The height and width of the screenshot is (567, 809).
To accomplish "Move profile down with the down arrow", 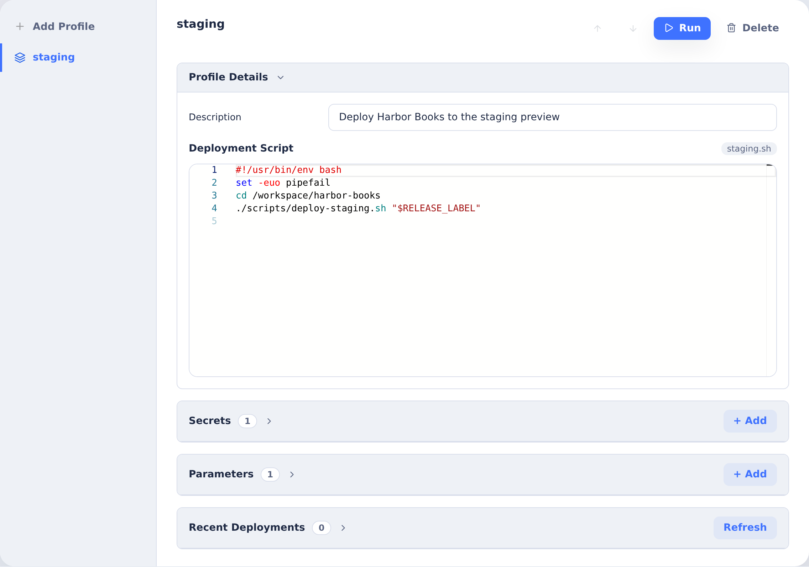I will [633, 28].
